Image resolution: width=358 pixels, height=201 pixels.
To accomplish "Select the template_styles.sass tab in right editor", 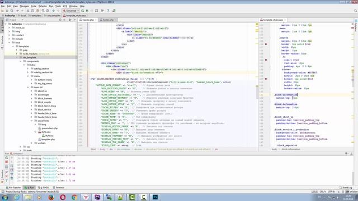I will point(273,20).
